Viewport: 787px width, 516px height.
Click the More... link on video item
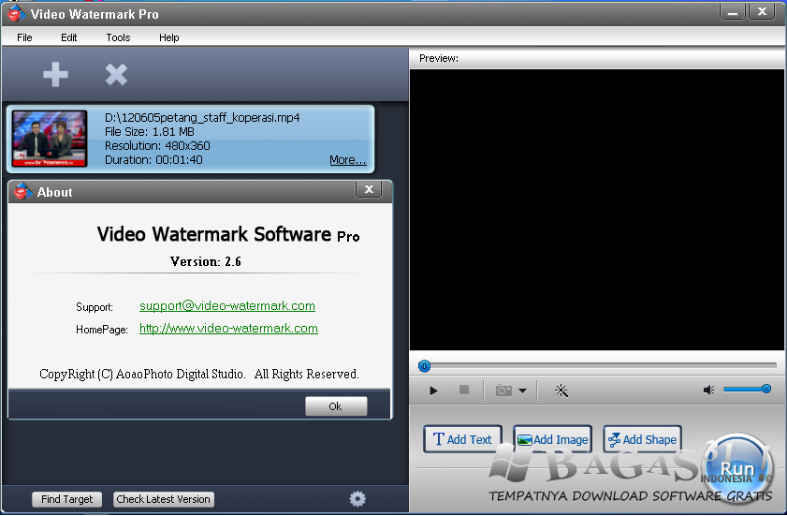pyautogui.click(x=348, y=160)
